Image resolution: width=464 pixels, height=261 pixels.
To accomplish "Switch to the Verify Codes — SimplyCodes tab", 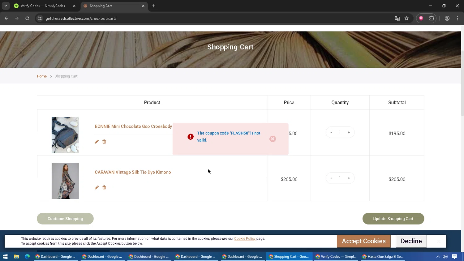I will (x=43, y=6).
